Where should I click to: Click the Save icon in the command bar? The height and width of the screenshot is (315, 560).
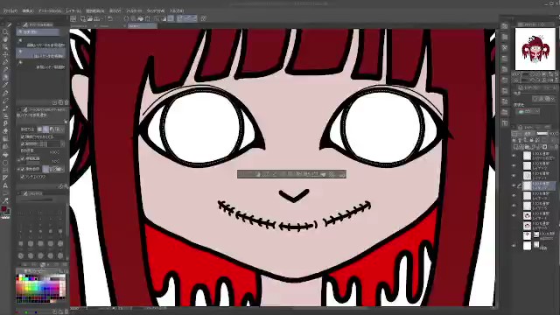(x=97, y=18)
